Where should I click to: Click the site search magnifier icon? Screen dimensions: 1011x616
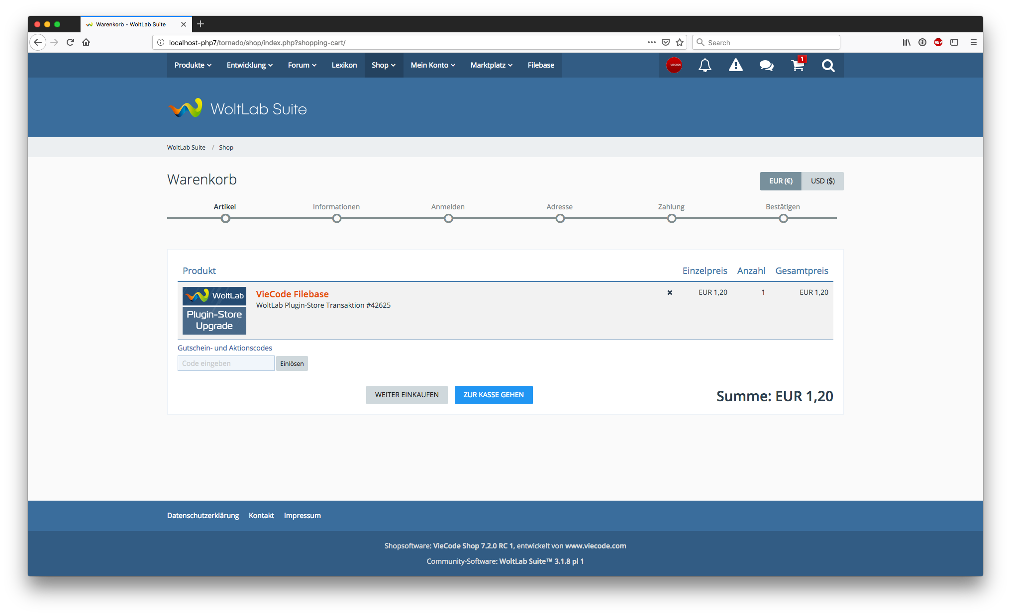(828, 65)
